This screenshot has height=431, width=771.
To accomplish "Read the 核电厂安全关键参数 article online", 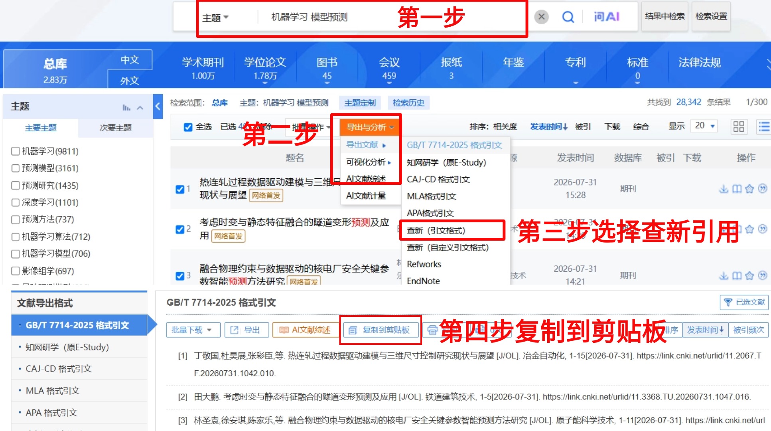I will pyautogui.click(x=737, y=275).
